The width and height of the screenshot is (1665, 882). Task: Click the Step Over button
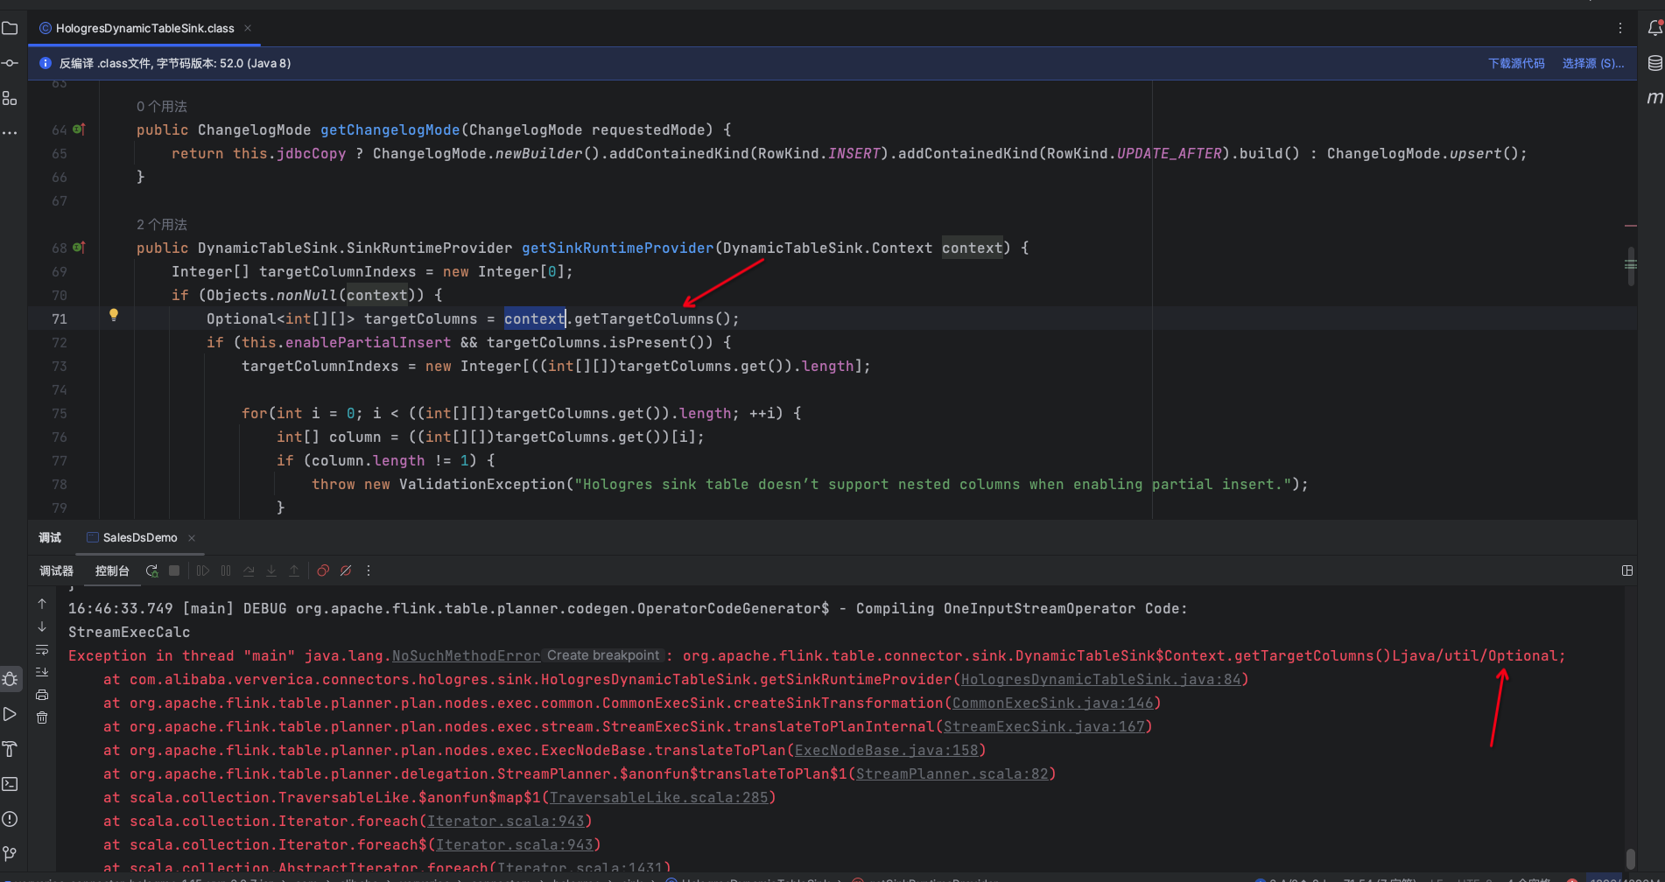(249, 570)
